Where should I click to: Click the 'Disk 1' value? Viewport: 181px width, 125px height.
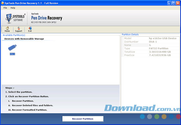pyautogui.click(x=153, y=42)
